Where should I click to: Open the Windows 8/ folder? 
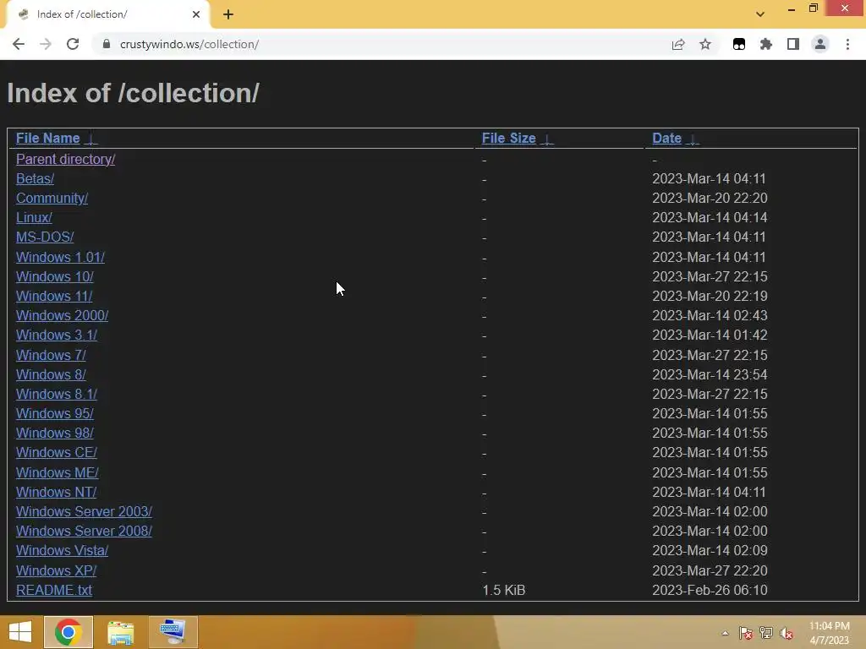[51, 374]
